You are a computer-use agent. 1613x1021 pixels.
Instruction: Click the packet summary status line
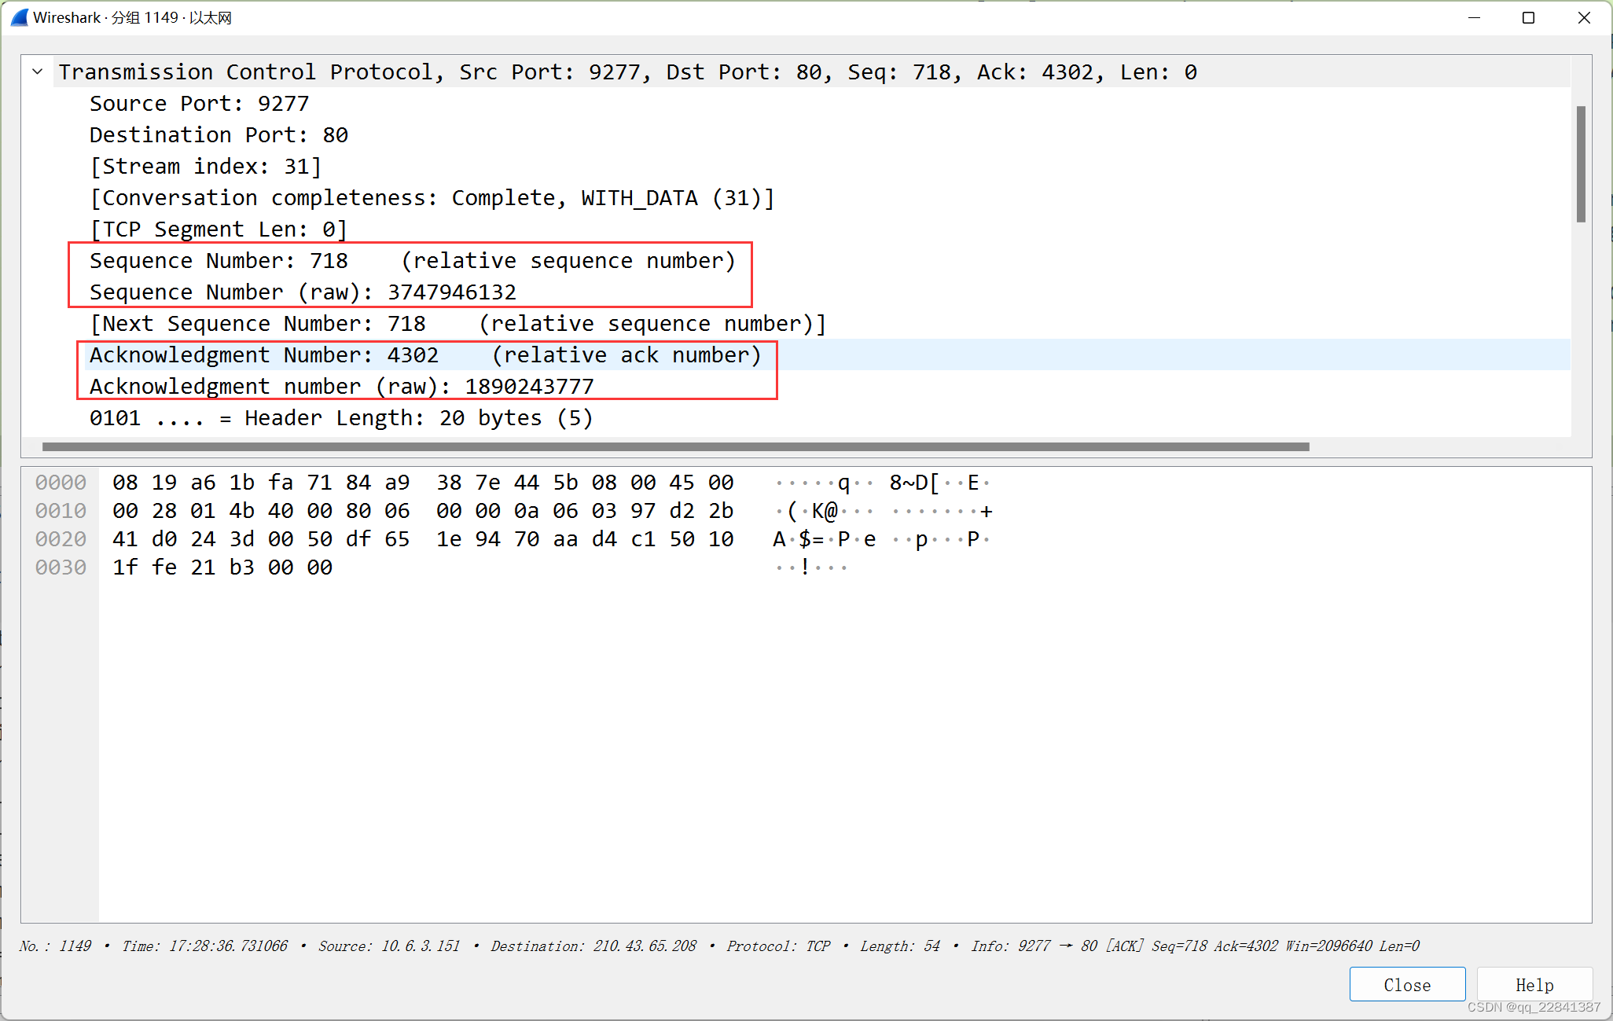719,946
